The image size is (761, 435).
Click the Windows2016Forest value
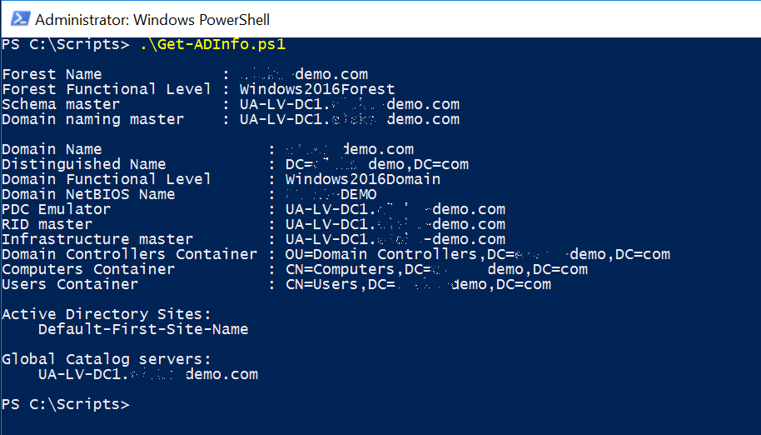tap(317, 89)
